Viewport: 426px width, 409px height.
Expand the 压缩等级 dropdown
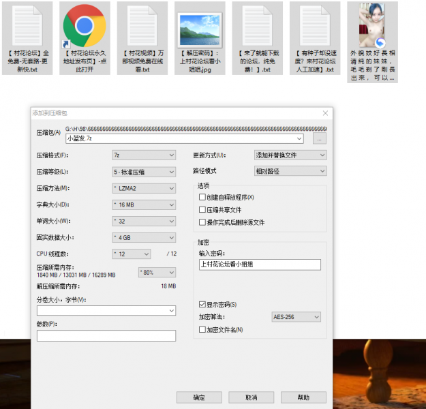pos(144,172)
